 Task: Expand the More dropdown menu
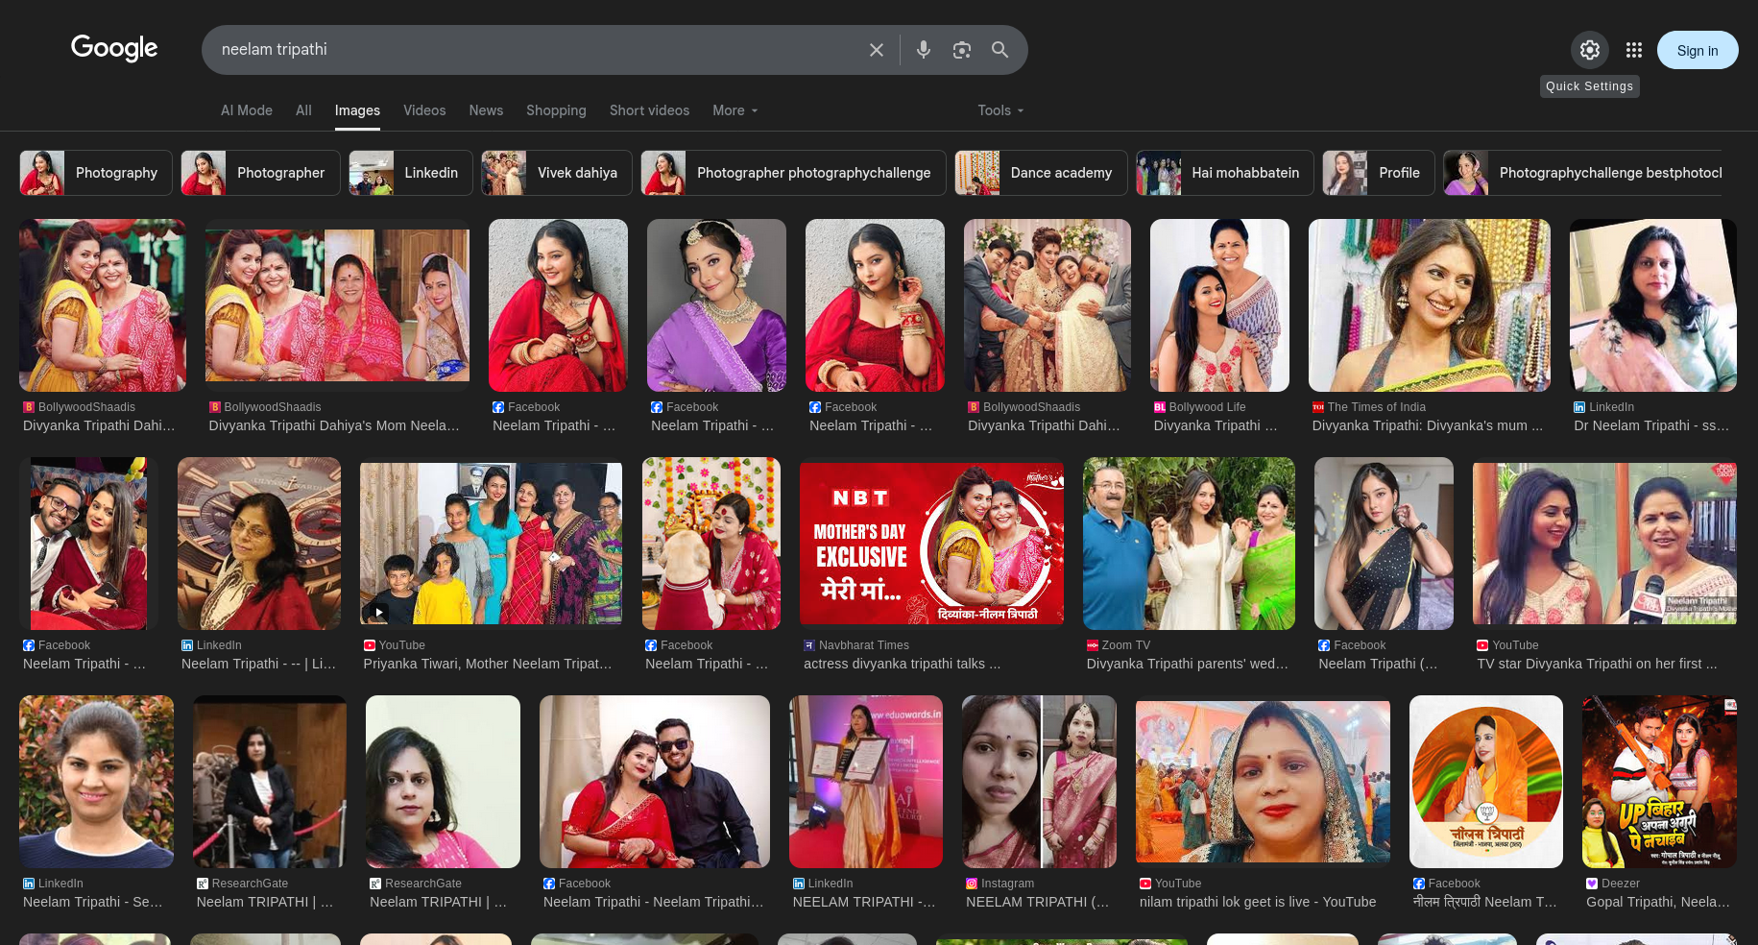click(x=735, y=110)
